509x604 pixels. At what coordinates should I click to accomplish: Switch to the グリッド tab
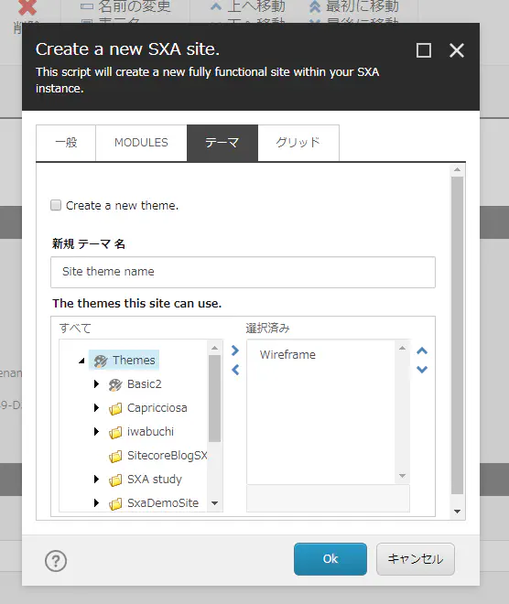(298, 143)
